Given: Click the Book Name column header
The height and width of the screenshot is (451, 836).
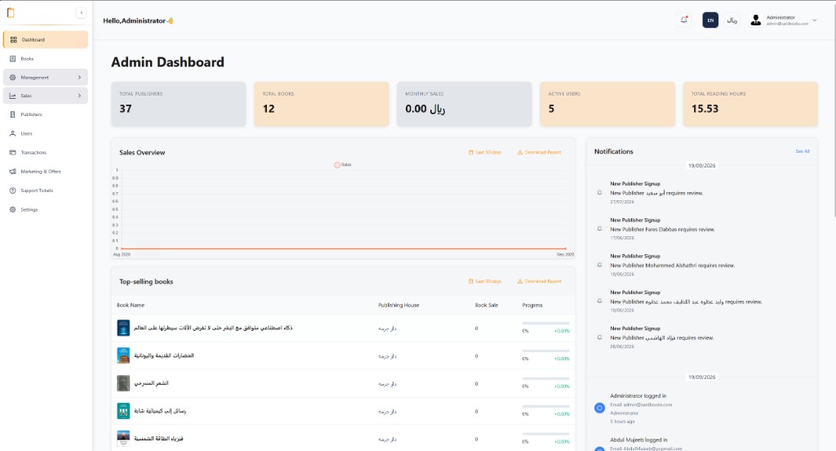Looking at the screenshot, I should pyautogui.click(x=131, y=306).
